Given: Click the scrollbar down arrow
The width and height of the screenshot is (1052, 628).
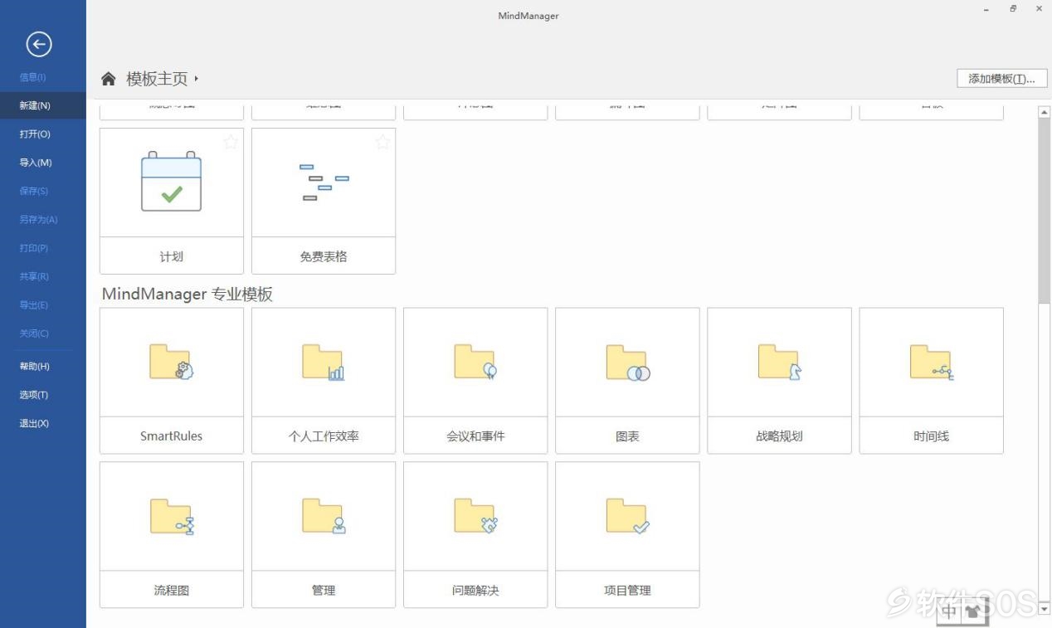Looking at the screenshot, I should [1045, 609].
